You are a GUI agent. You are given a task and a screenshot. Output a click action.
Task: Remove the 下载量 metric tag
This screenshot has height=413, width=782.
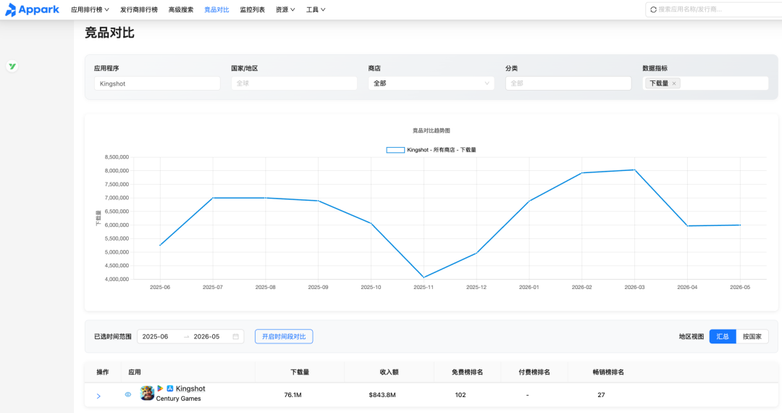tap(674, 83)
